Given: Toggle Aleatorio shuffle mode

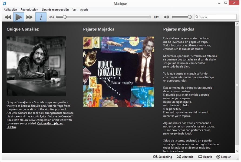Looking at the screenshot, I should coord(185,157).
